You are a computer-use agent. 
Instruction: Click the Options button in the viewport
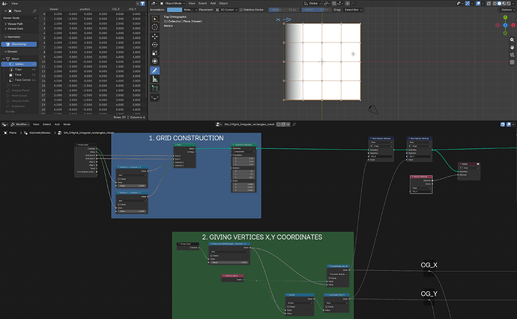(507, 10)
